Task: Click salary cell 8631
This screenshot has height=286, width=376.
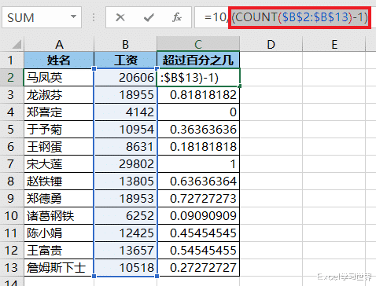Action: pos(125,147)
